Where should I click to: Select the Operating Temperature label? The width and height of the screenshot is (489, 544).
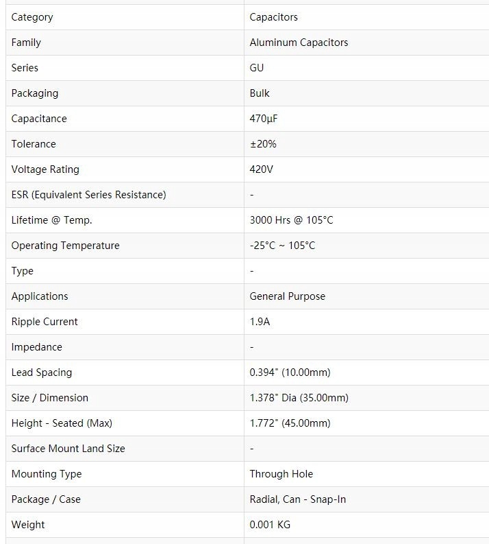[65, 246]
